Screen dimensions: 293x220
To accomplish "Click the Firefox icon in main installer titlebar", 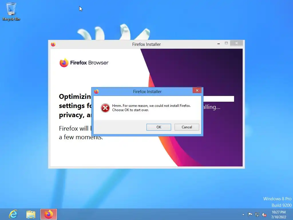I will (x=53, y=44).
